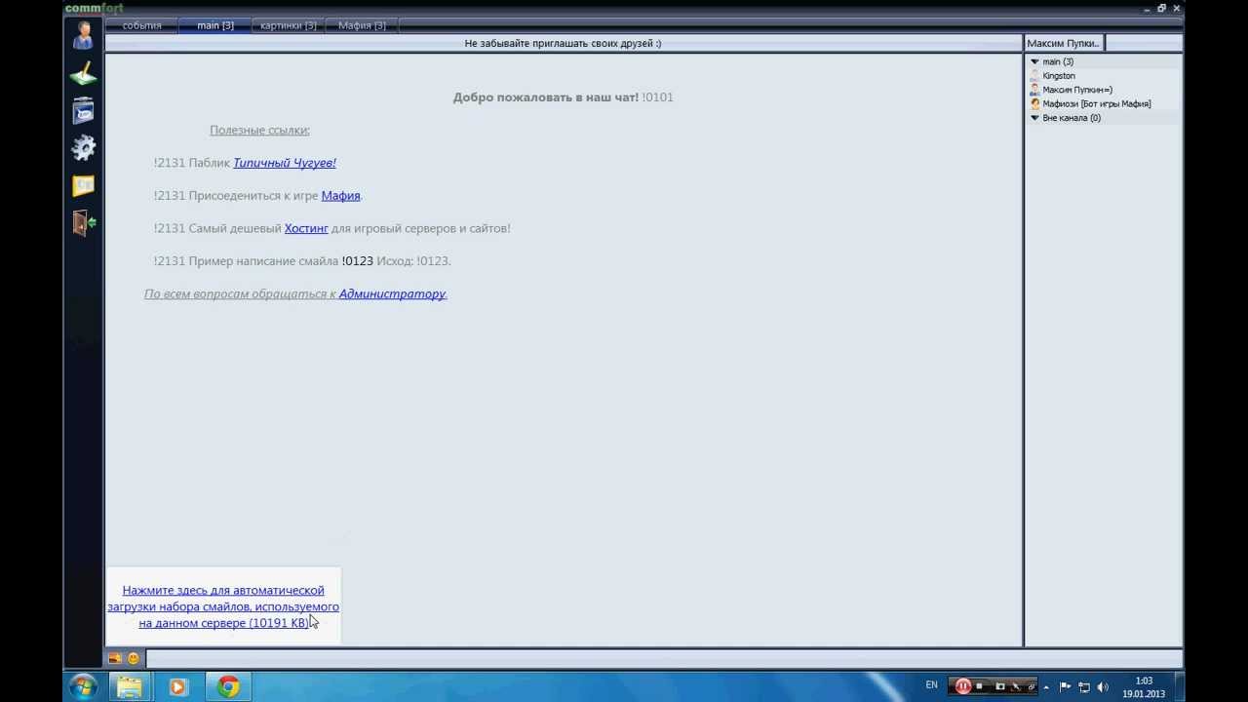The height and width of the screenshot is (702, 1248).
Task: Open the media player taskbar icon
Action: pos(177,687)
